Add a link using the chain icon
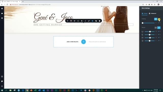163x92 pixels. pyautogui.click(x=89, y=21)
